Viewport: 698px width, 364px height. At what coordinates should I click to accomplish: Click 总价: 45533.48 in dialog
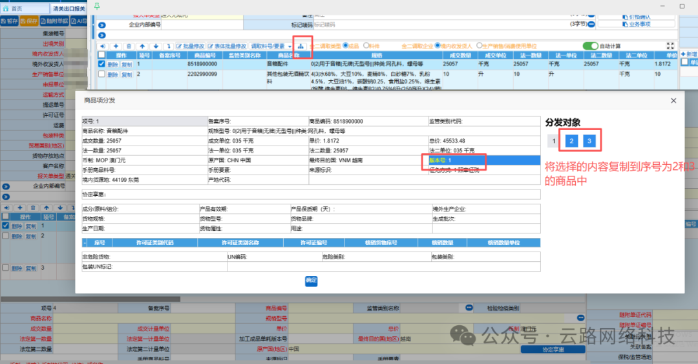pyautogui.click(x=484, y=141)
